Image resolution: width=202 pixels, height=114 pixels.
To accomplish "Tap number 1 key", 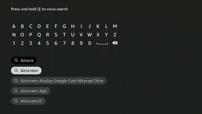I will click(x=14, y=43).
